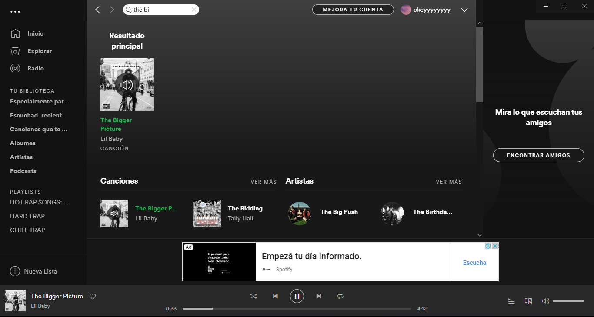This screenshot has height=317, width=594.
Task: Open the three-dot app menu
Action: [15, 12]
